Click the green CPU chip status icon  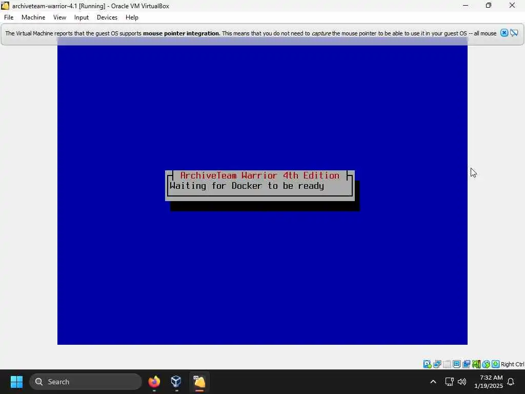pyautogui.click(x=476, y=364)
